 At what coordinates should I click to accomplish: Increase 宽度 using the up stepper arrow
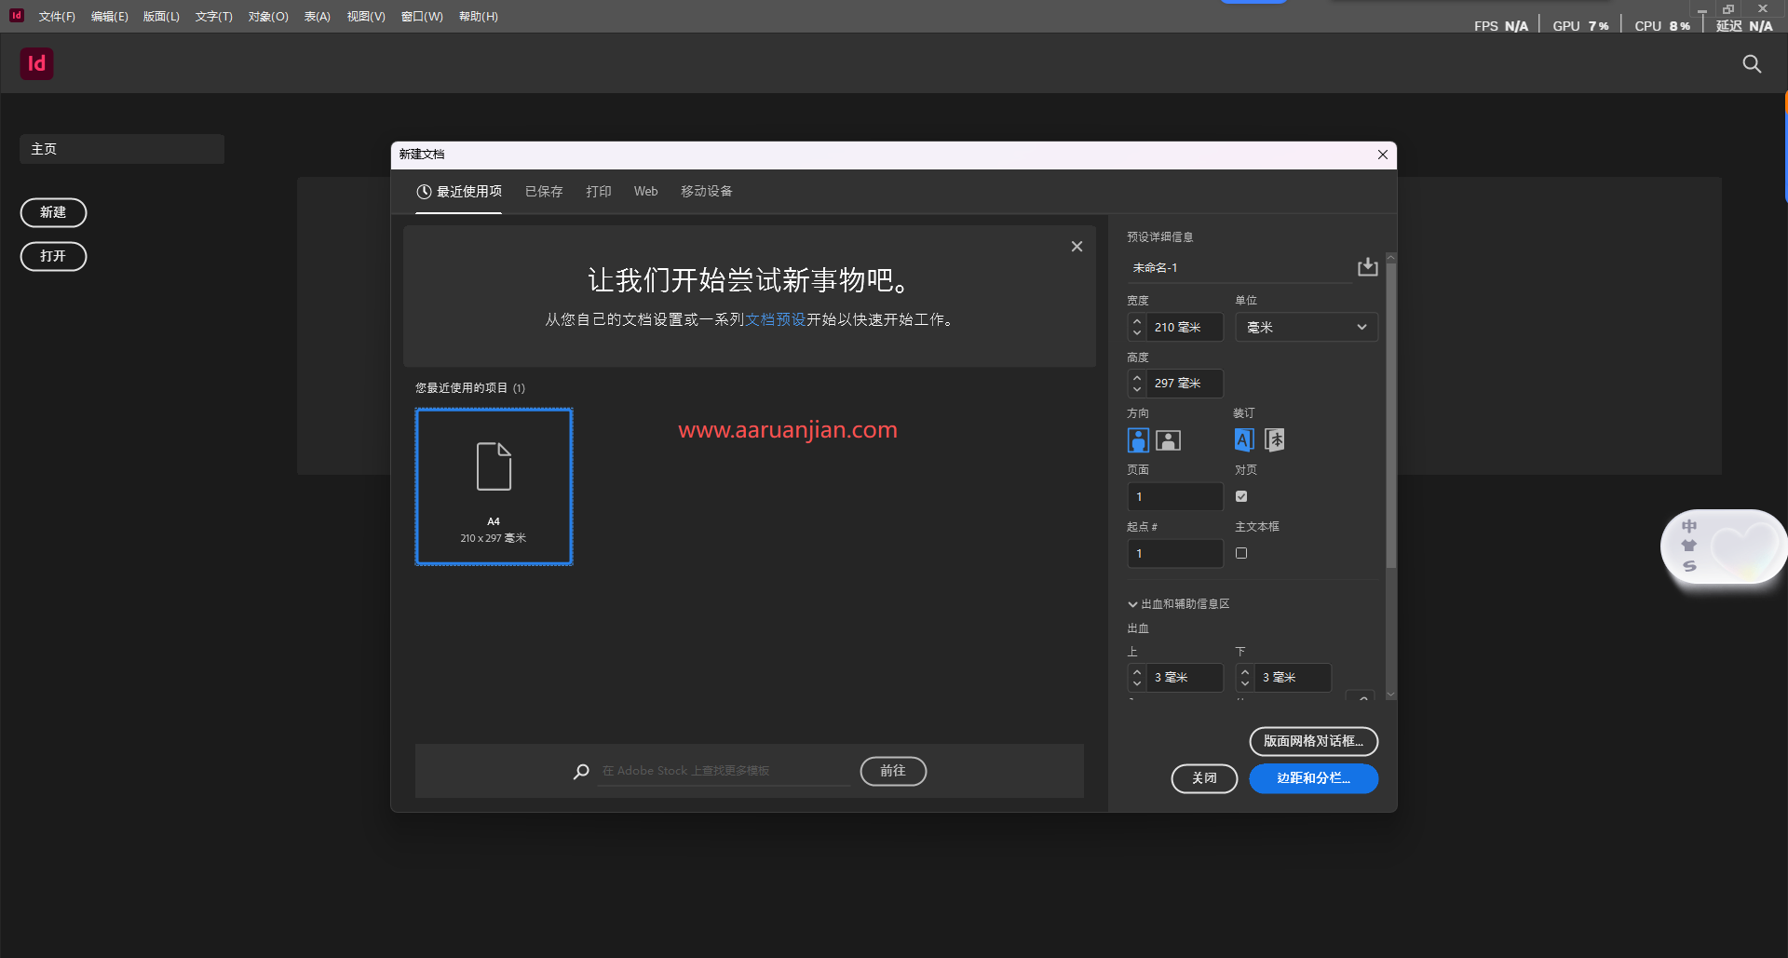click(x=1137, y=321)
